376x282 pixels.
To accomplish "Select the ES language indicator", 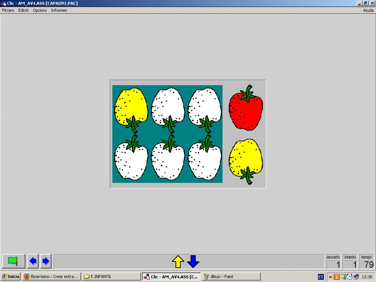I will [x=320, y=276].
